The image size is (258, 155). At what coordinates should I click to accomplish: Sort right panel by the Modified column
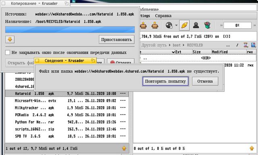tap(229, 52)
